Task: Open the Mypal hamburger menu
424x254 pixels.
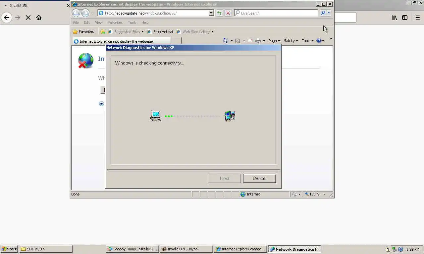Action: coord(418,18)
